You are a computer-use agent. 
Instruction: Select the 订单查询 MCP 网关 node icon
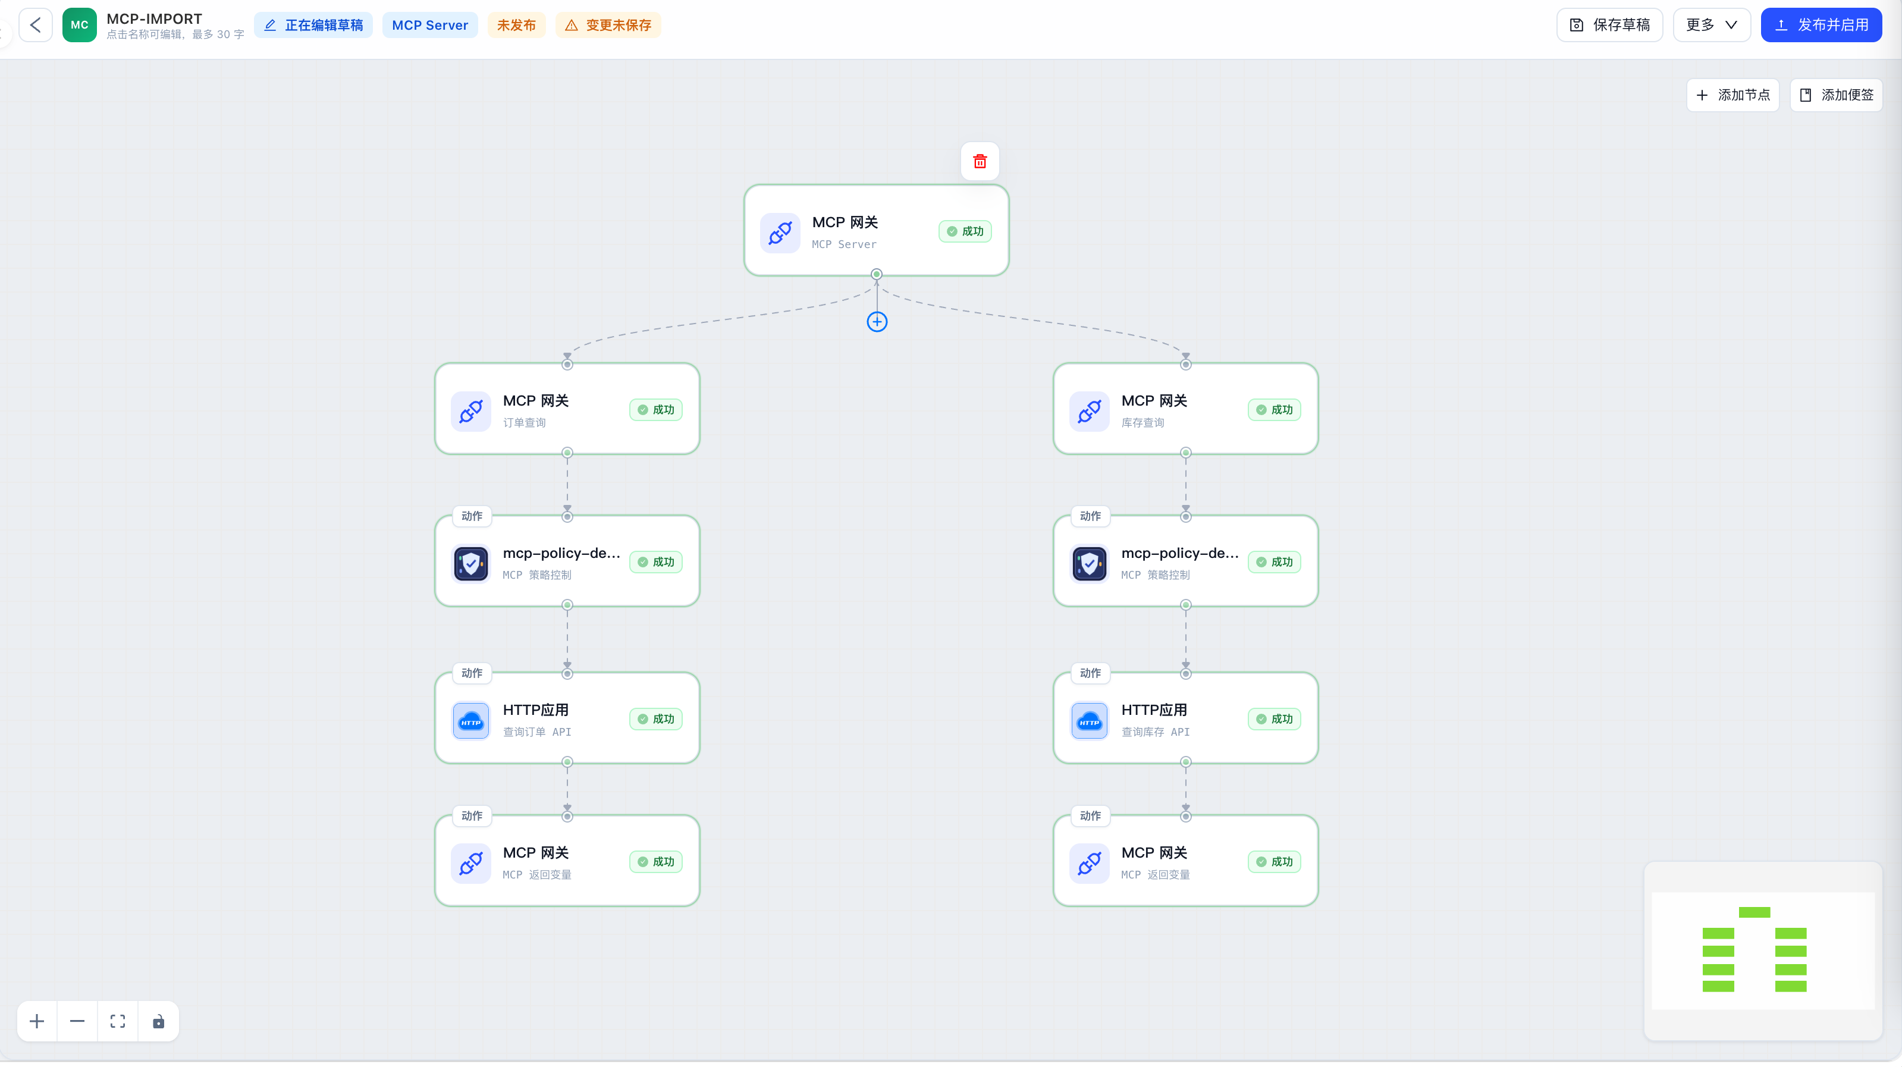click(471, 412)
